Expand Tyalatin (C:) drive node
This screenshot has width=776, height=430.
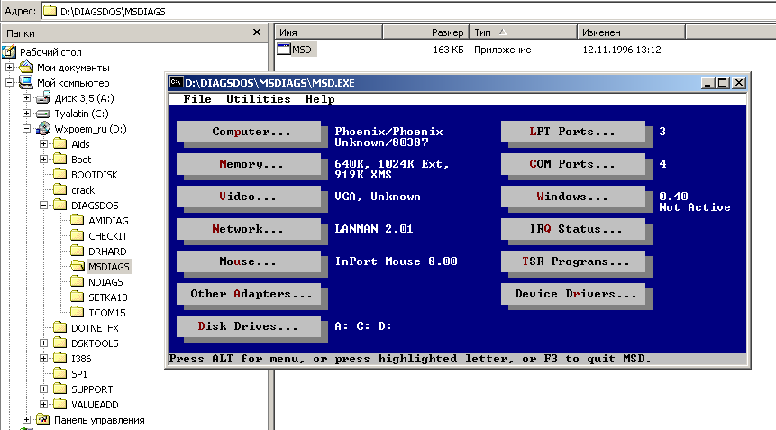tap(27, 114)
